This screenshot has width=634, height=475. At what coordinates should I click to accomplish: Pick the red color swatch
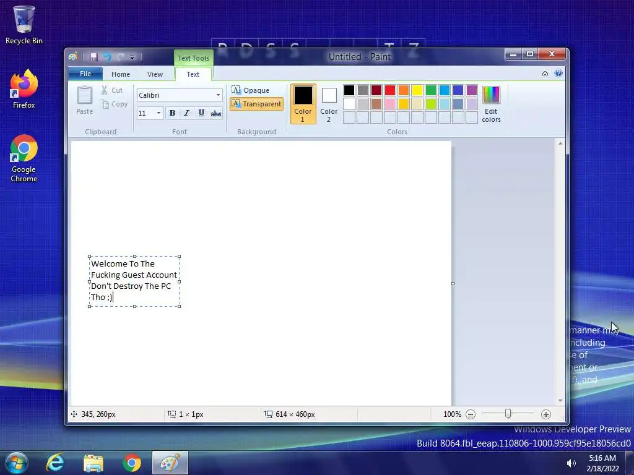(x=390, y=90)
